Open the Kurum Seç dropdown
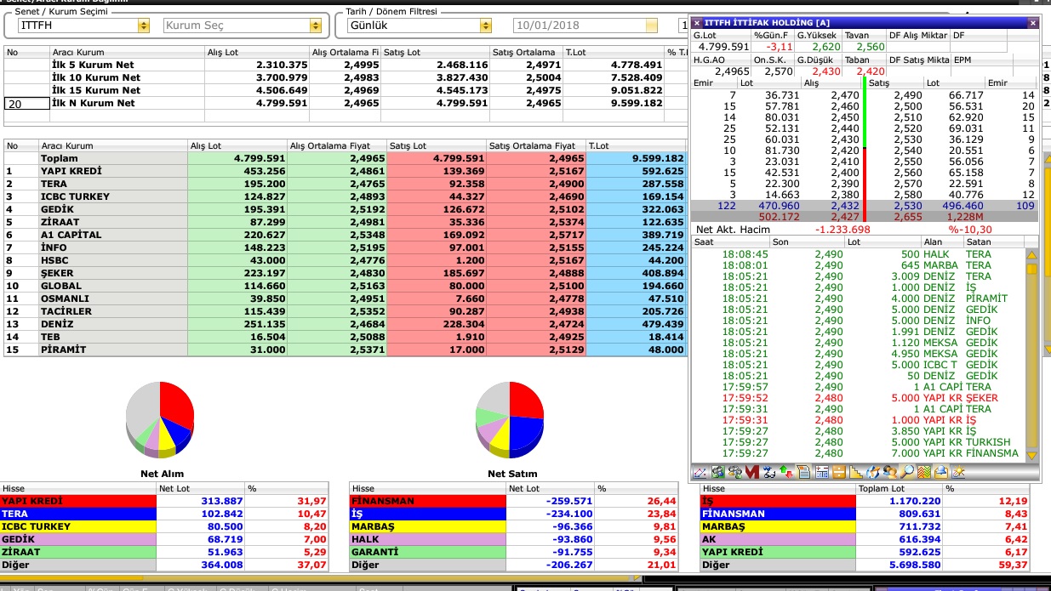The image size is (1051, 591). point(316,26)
